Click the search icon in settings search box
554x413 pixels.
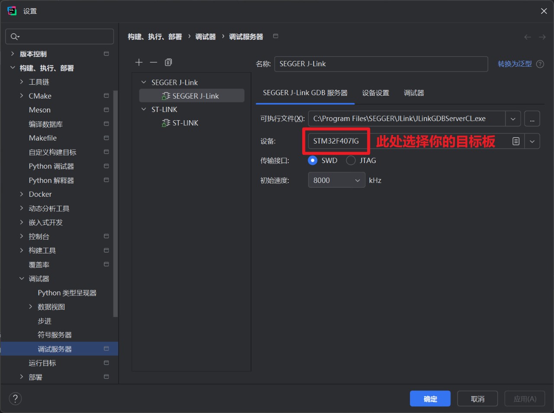[15, 37]
